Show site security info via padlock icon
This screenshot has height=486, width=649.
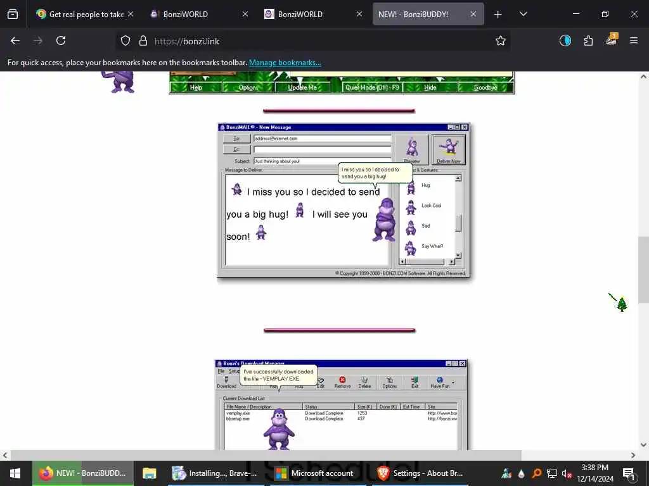(143, 41)
